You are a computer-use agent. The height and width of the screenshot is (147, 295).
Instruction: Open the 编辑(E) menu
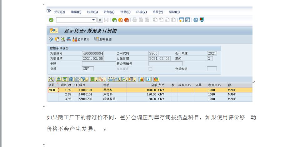click(76, 12)
